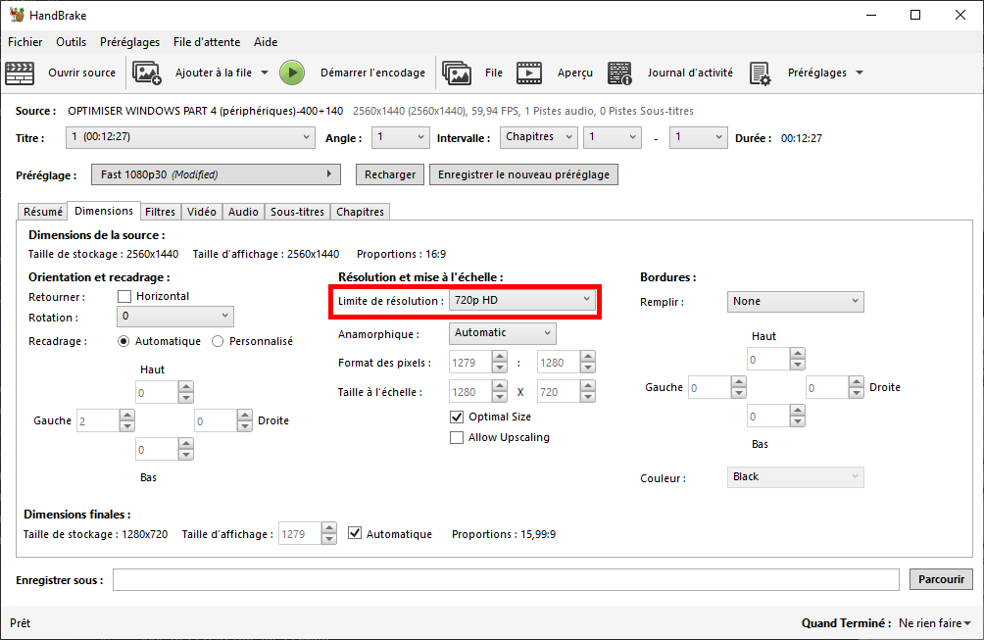Viewport: 984px width, 640px height.
Task: Open the Outils menu
Action: (71, 42)
